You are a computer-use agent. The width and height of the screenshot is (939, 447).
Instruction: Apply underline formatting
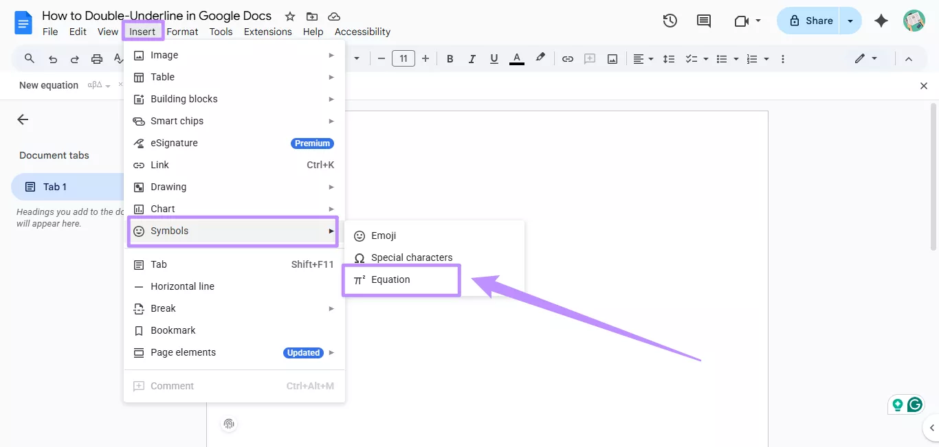[x=494, y=59]
